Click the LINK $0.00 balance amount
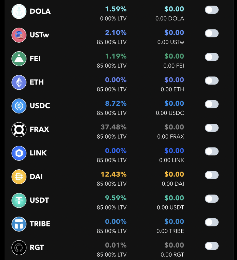237x260 pixels. (174, 151)
